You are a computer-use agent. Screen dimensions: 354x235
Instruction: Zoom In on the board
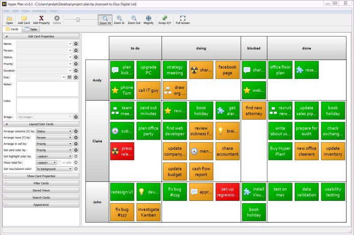pyautogui.click(x=119, y=20)
